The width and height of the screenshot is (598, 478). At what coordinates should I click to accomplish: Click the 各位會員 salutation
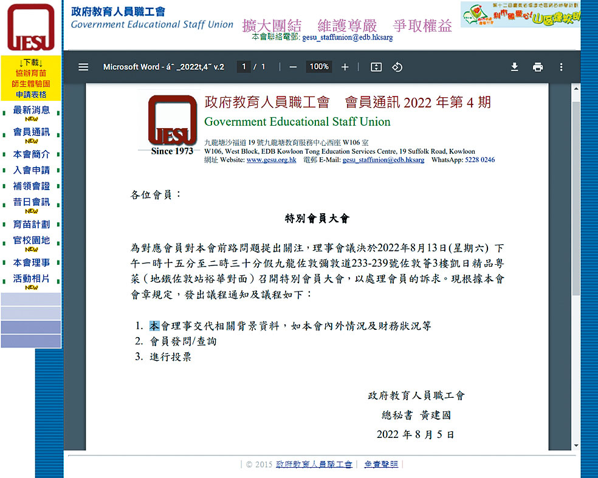(x=155, y=195)
